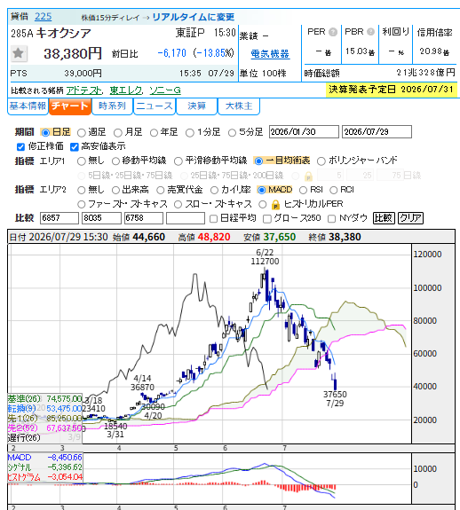Select 売買代金 indicator radio

pyautogui.click(x=160, y=190)
